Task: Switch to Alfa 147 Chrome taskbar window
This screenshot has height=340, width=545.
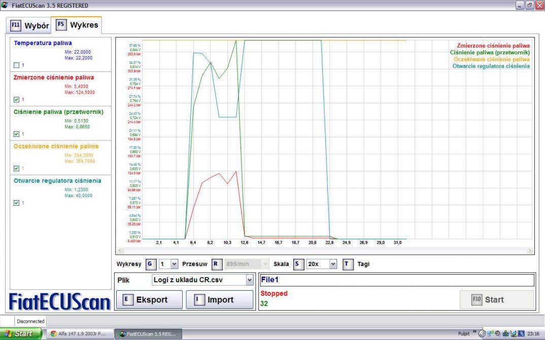Action: 80,334
